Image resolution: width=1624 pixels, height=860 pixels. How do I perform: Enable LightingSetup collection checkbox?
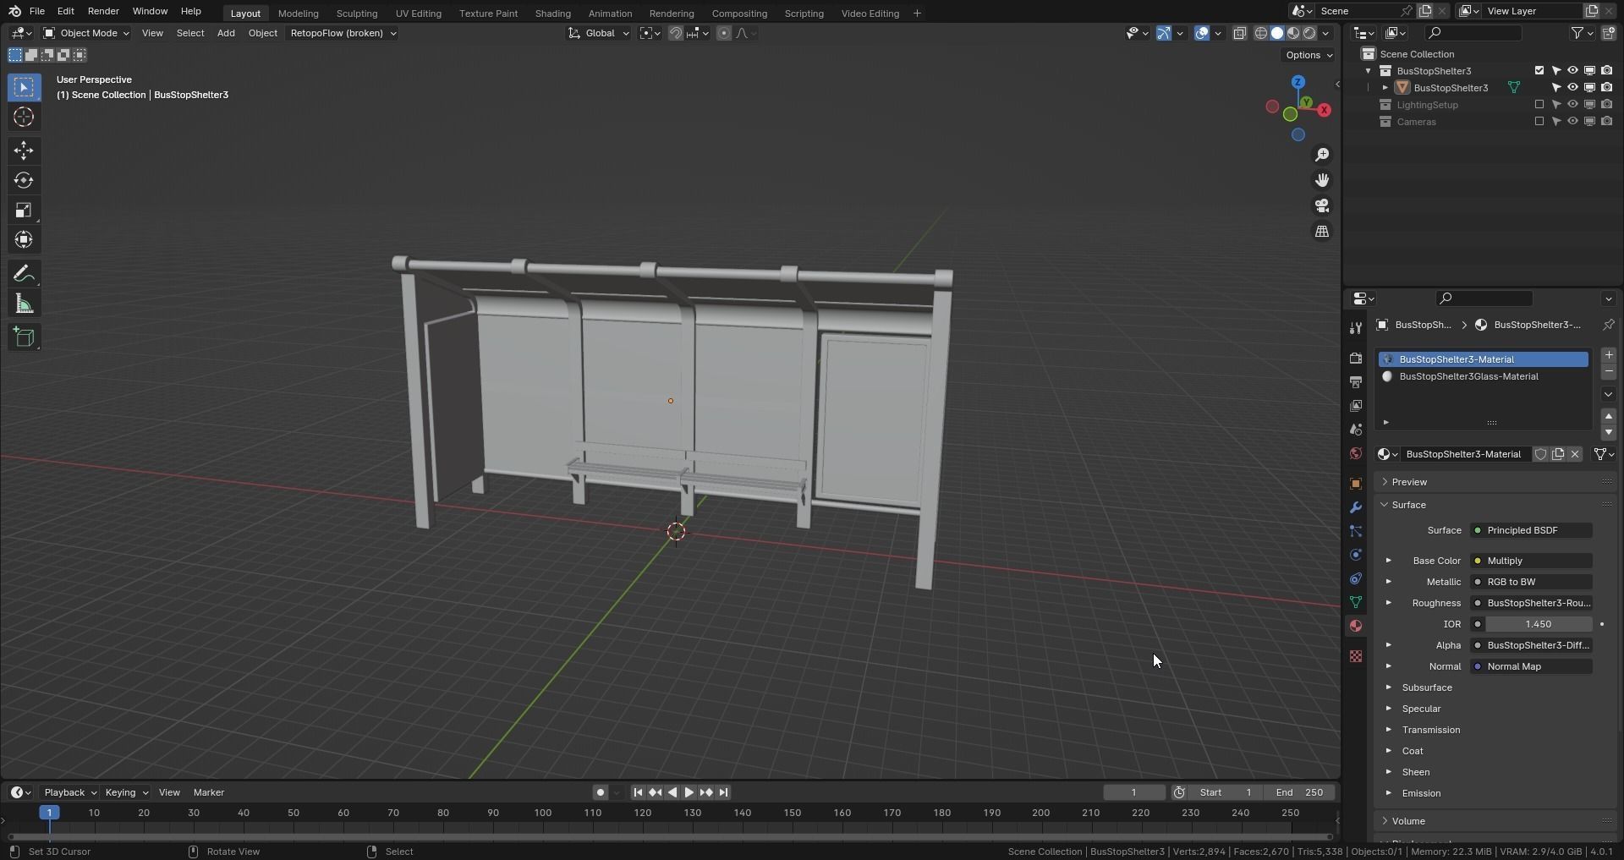1539,105
